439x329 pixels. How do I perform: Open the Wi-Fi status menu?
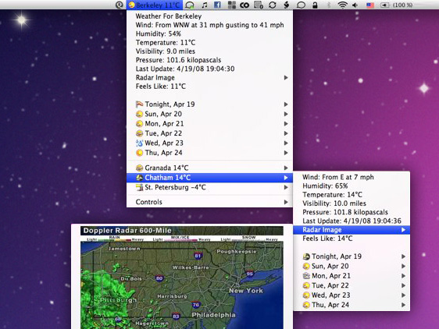(x=342, y=5)
